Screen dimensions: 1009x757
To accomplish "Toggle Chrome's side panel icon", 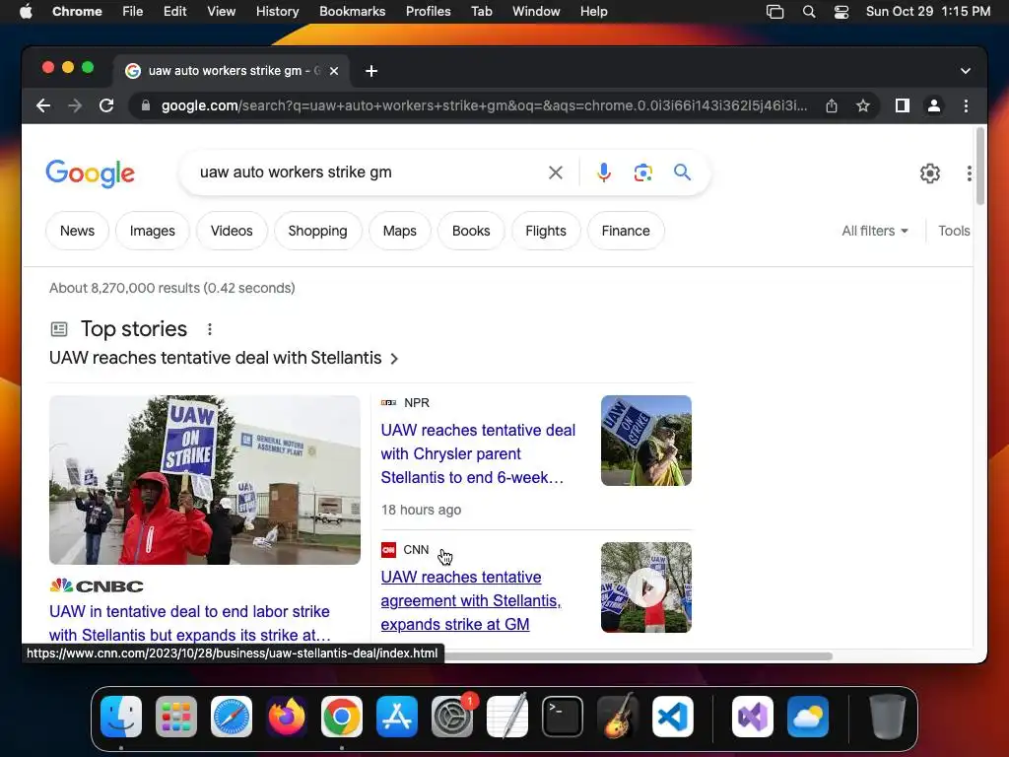I will (903, 105).
